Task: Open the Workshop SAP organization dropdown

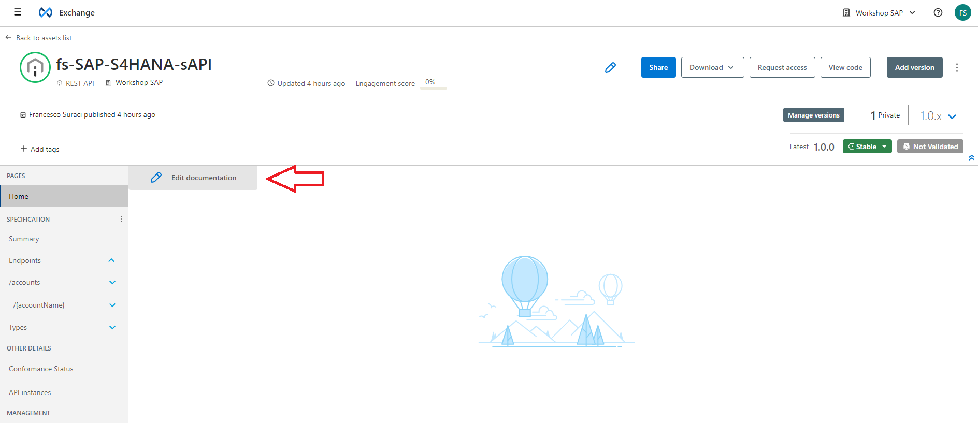Action: point(879,12)
